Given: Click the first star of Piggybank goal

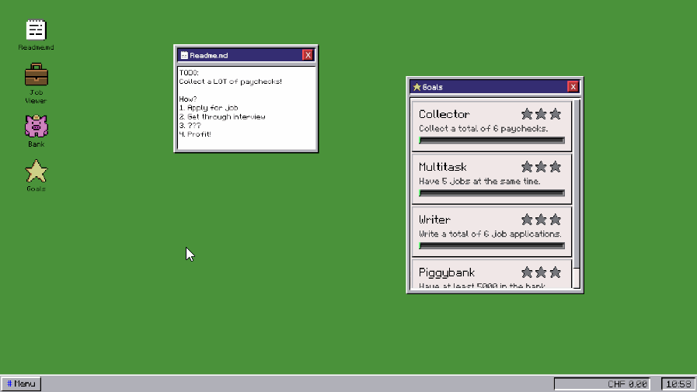Looking at the screenshot, I should (527, 272).
